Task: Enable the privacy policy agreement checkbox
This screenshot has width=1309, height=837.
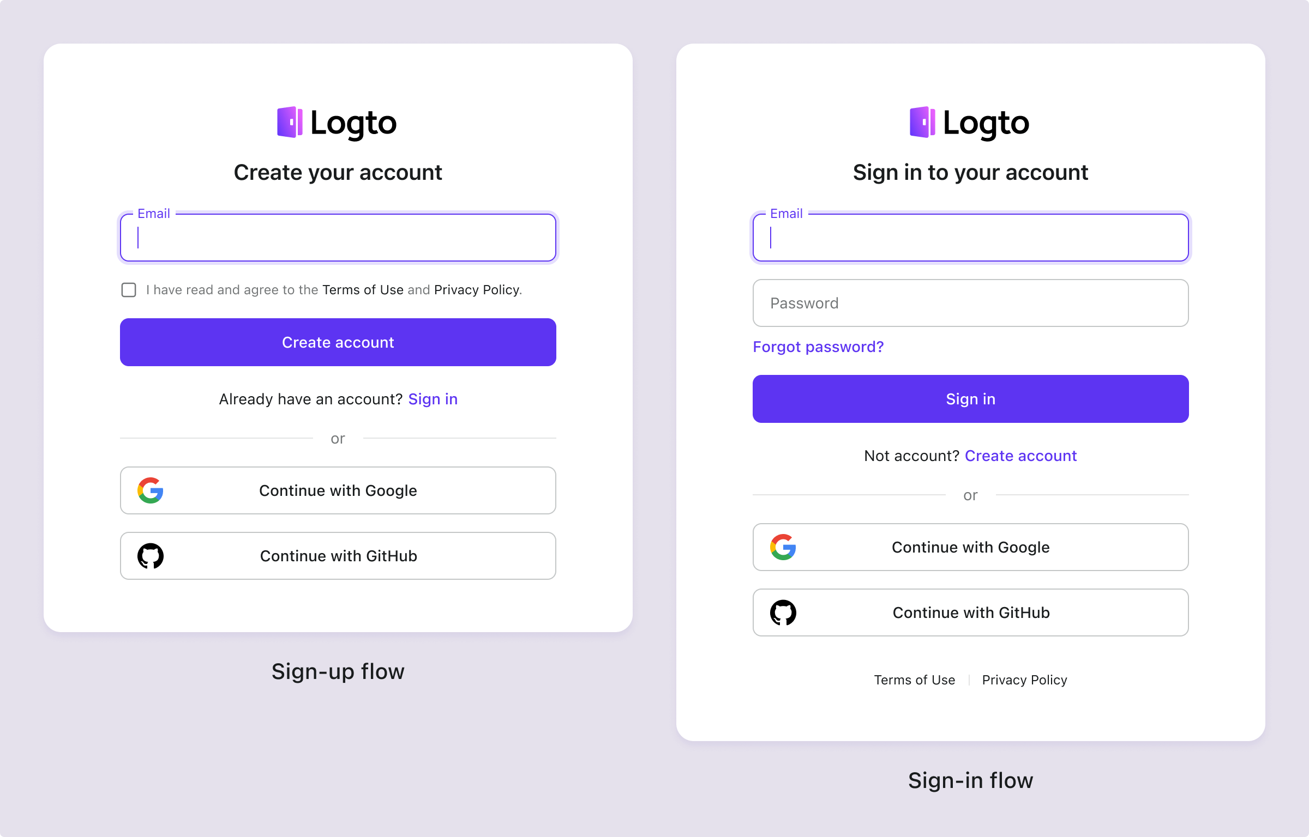Action: coord(129,290)
